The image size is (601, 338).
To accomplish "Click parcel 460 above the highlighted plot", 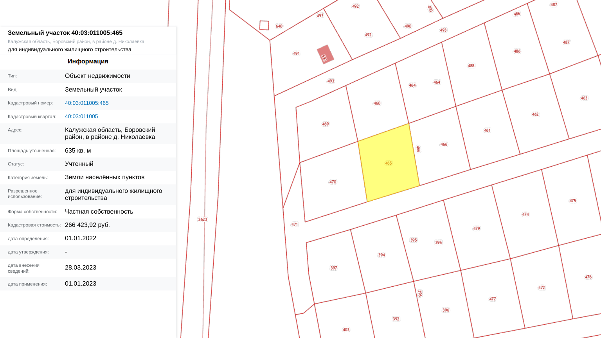I will [377, 103].
